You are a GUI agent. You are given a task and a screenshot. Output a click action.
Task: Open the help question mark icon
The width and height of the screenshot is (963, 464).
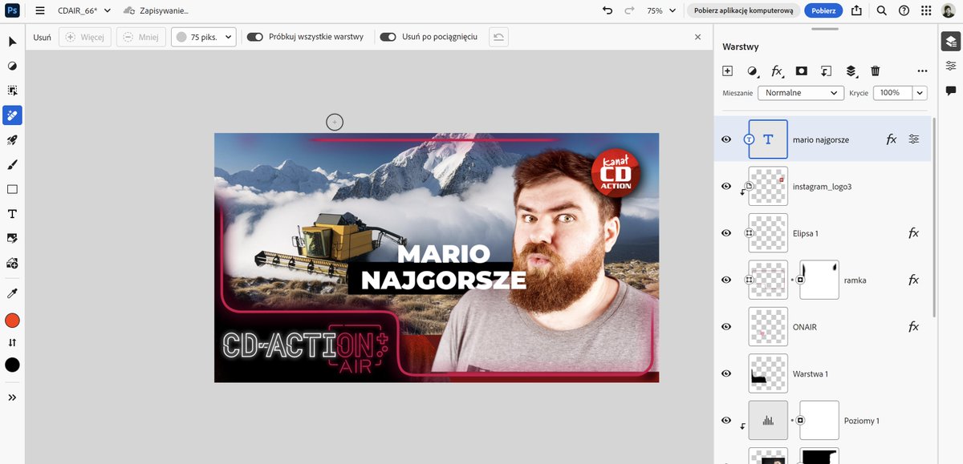coord(904,10)
